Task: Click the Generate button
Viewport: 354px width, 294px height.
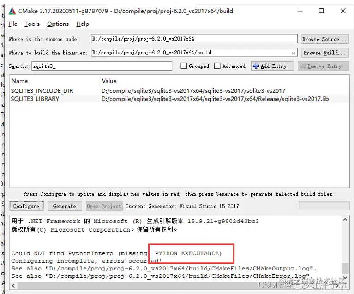Action: tap(65, 206)
